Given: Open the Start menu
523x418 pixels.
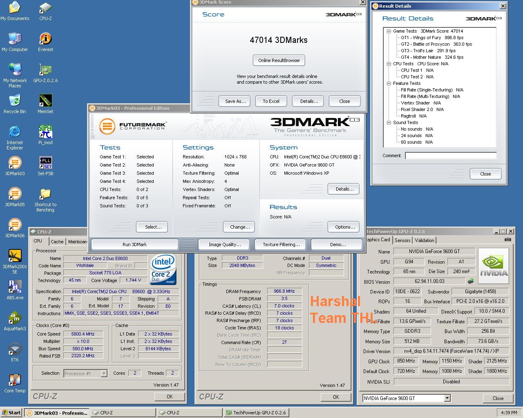Looking at the screenshot, I should point(11,413).
